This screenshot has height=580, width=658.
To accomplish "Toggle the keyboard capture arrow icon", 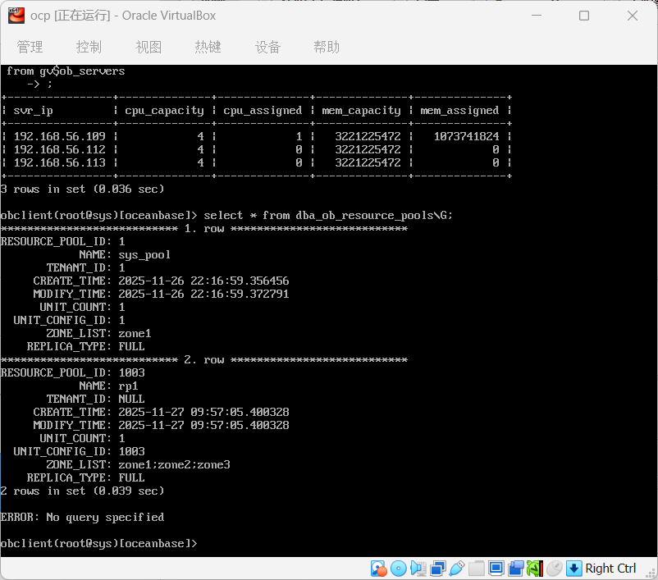I will pyautogui.click(x=574, y=568).
